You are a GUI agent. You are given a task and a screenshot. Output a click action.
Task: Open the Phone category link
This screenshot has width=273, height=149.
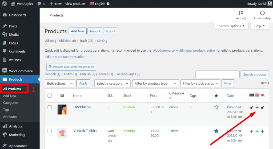point(174,107)
